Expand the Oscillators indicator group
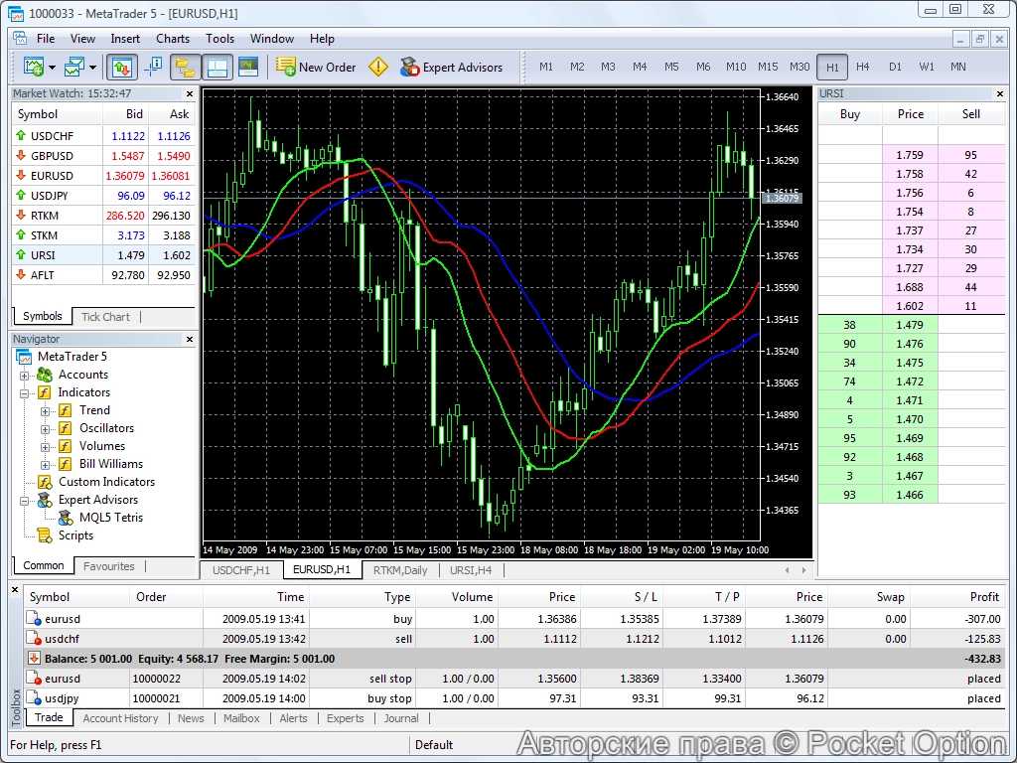Screen dimensions: 1017x763 point(45,429)
